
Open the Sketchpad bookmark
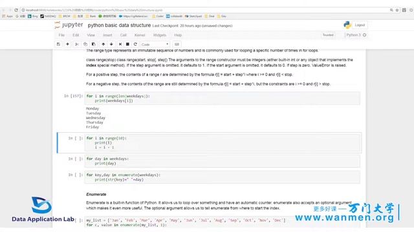point(193,16)
